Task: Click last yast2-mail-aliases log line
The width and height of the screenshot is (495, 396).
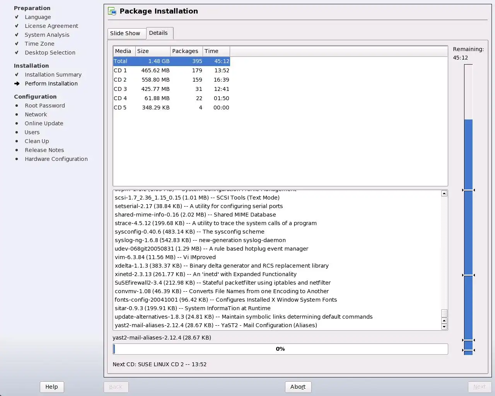Action: pyautogui.click(x=216, y=325)
